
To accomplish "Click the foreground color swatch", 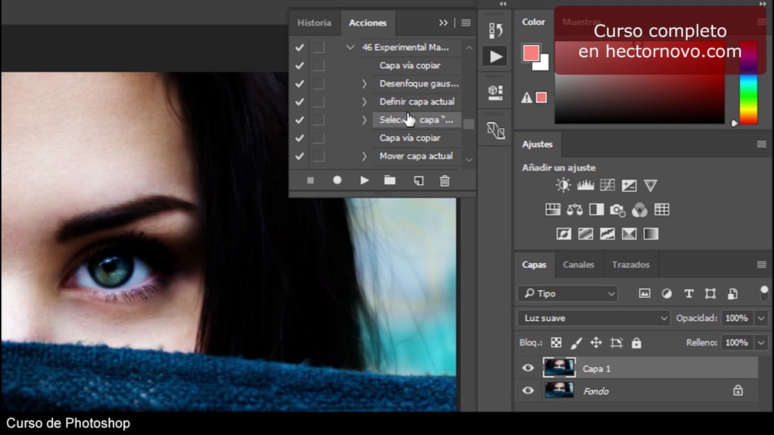I will pos(531,53).
